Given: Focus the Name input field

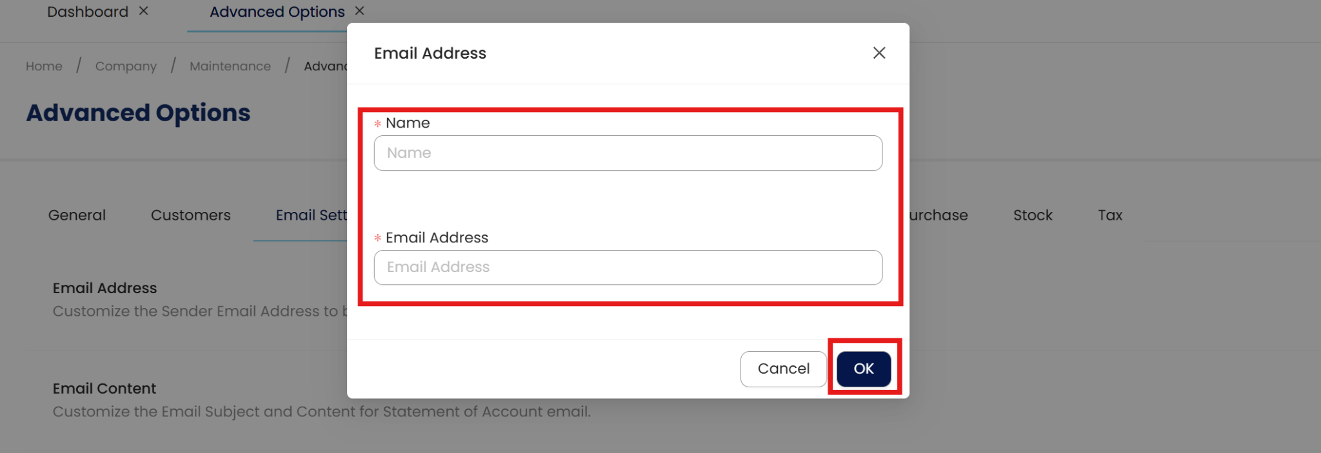Looking at the screenshot, I should click(x=628, y=153).
